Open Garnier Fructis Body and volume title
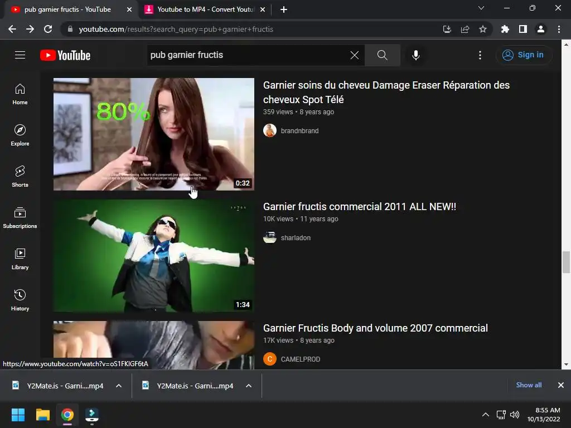 [x=375, y=328]
